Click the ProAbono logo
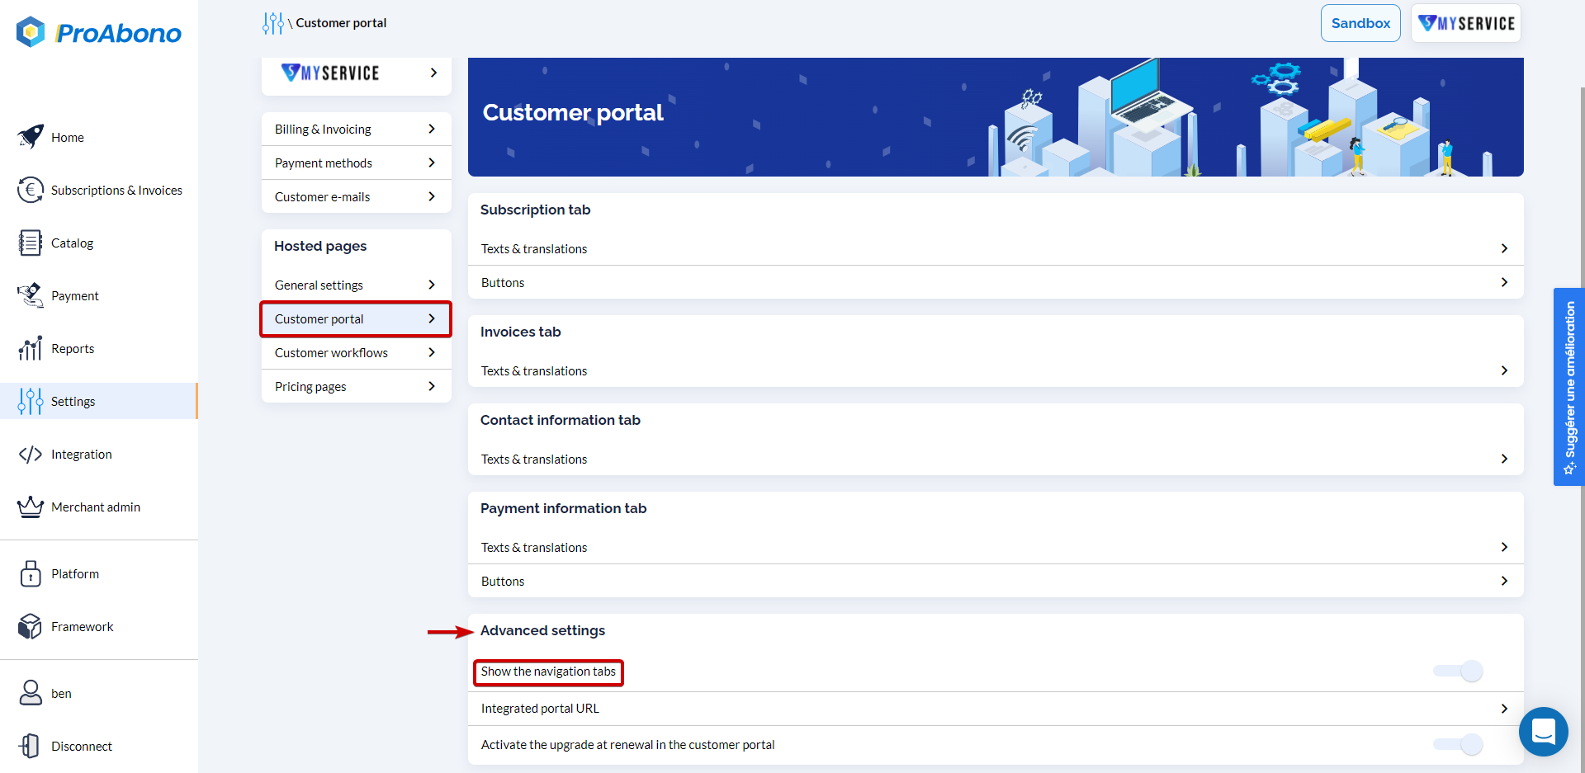The height and width of the screenshot is (773, 1585). coord(99,33)
